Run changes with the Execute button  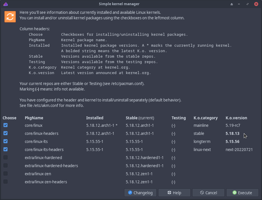[x=242, y=193]
